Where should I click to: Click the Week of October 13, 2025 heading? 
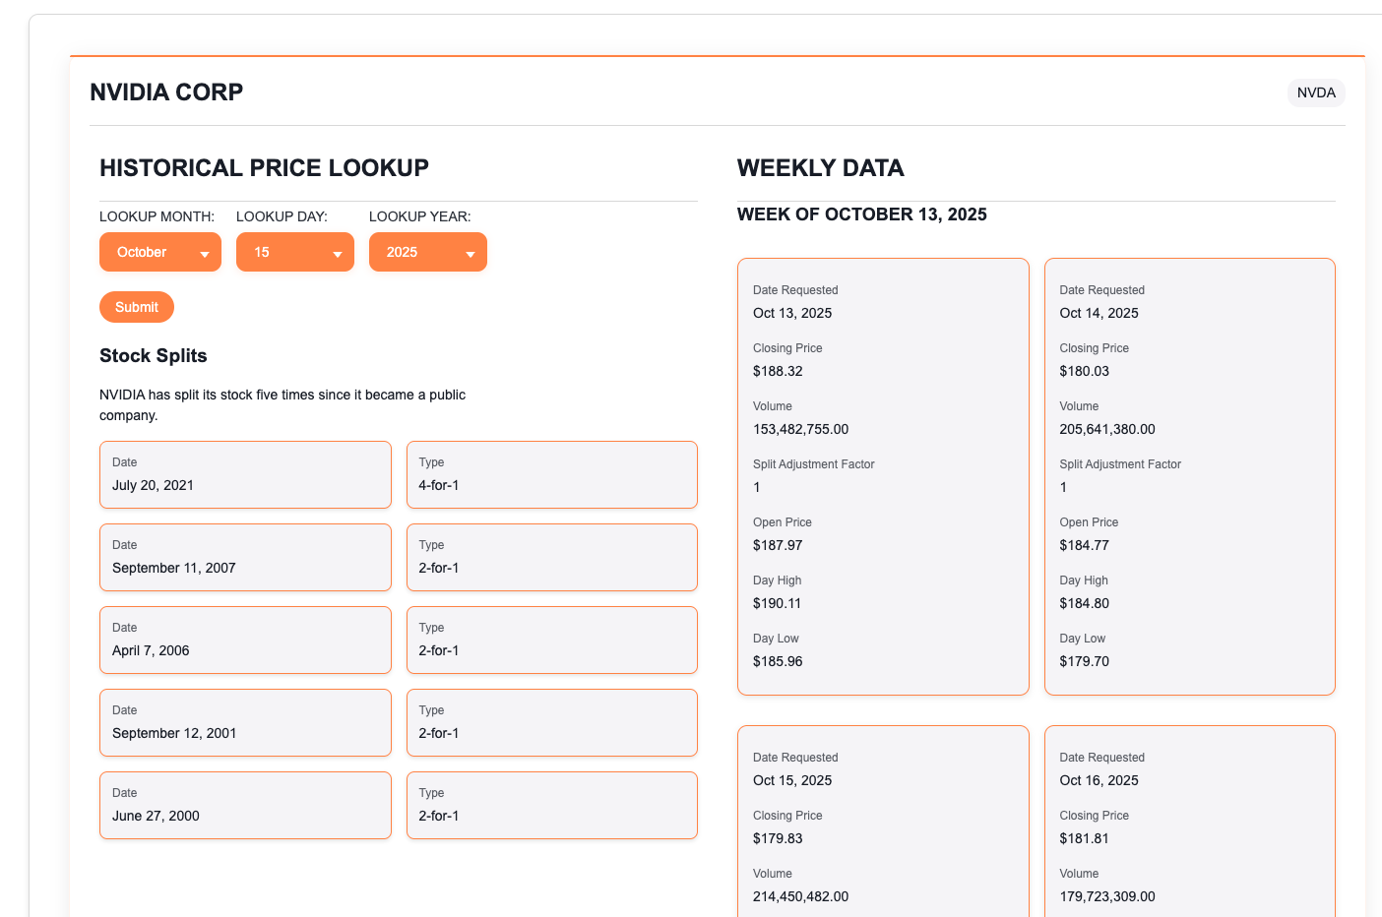861,214
